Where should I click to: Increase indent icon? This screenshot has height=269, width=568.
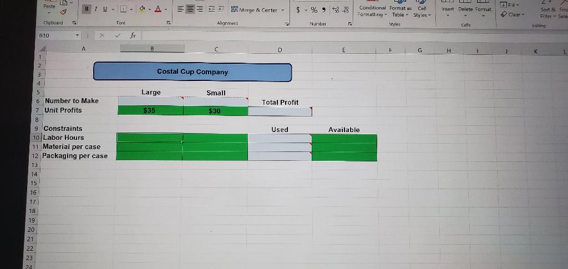pos(221,10)
